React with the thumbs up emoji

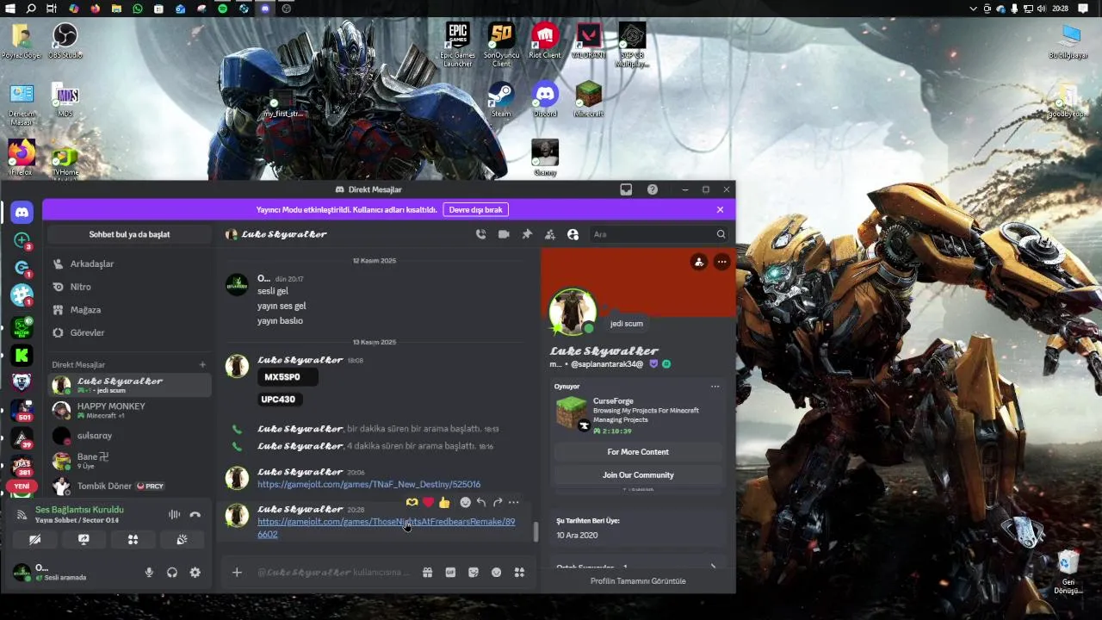tap(444, 502)
